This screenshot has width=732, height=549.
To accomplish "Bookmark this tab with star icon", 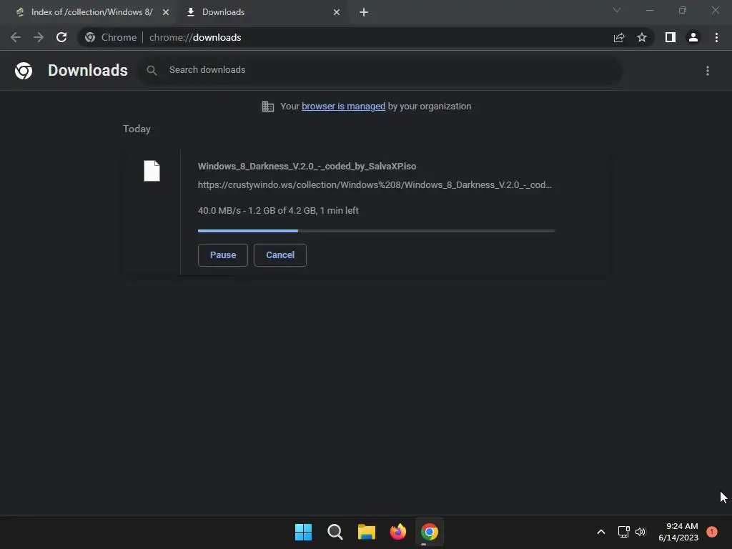I will pyautogui.click(x=642, y=37).
